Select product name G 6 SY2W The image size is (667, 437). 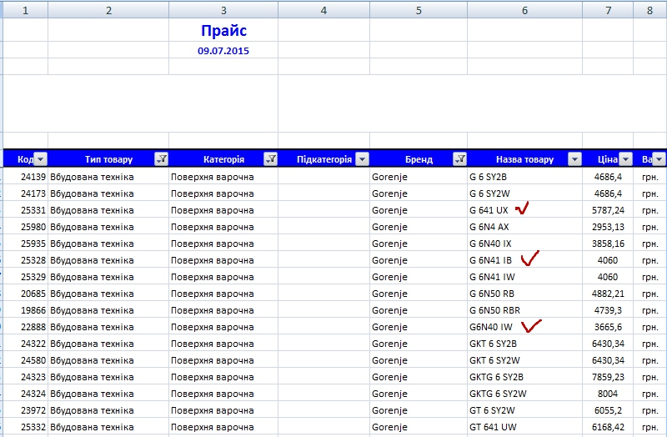pos(524,193)
